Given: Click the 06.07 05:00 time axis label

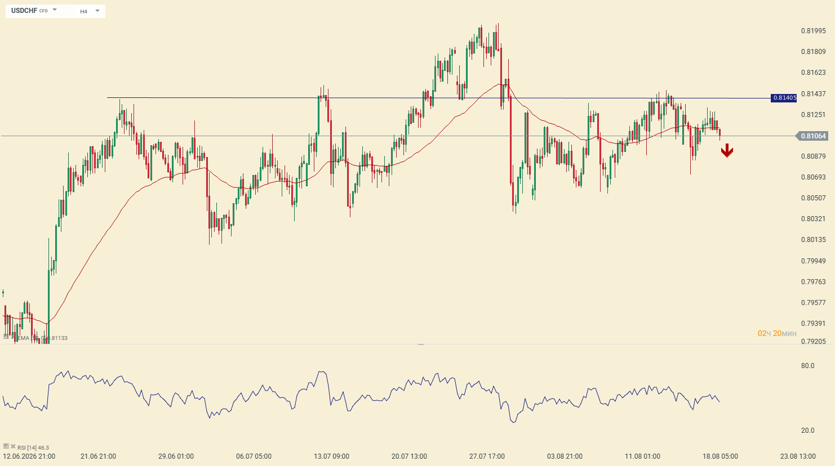Looking at the screenshot, I should [254, 456].
